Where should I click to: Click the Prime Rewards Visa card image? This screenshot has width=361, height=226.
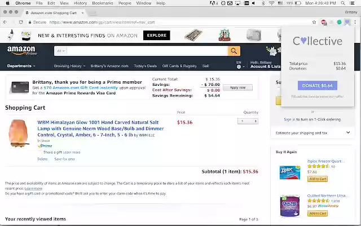pos(20,87)
